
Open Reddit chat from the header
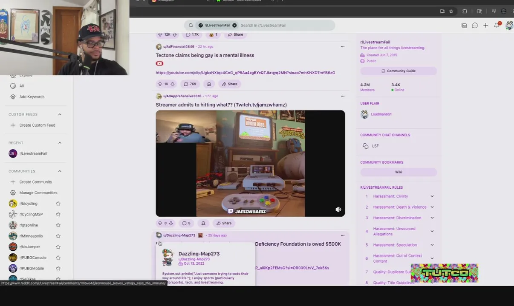tap(475, 25)
